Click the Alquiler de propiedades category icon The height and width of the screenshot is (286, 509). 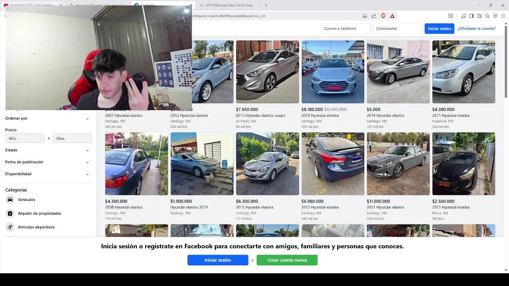pos(10,213)
